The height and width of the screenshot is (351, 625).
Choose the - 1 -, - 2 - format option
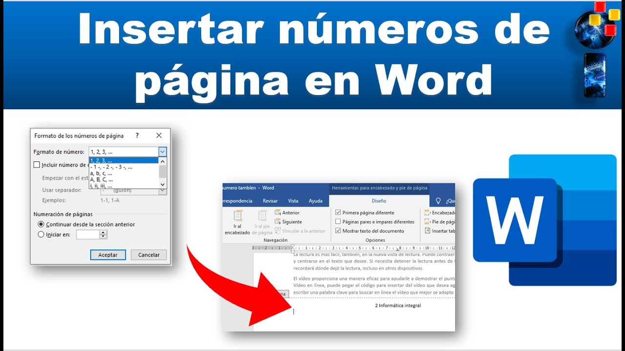click(124, 167)
